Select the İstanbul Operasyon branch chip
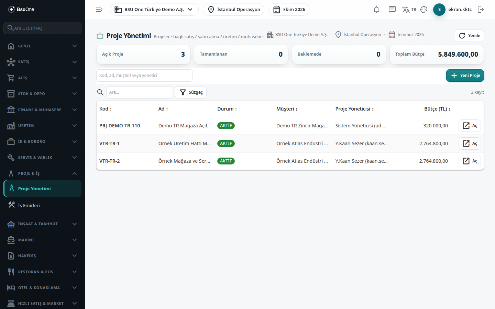 (234, 10)
